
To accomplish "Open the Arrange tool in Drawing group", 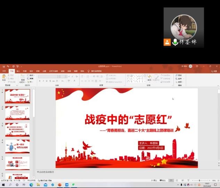I will click(x=149, y=78).
